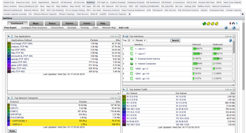Viewport: 246px width, 133px height.
Task: Click the Top Applications panel person icon
Action: pos(12,36)
